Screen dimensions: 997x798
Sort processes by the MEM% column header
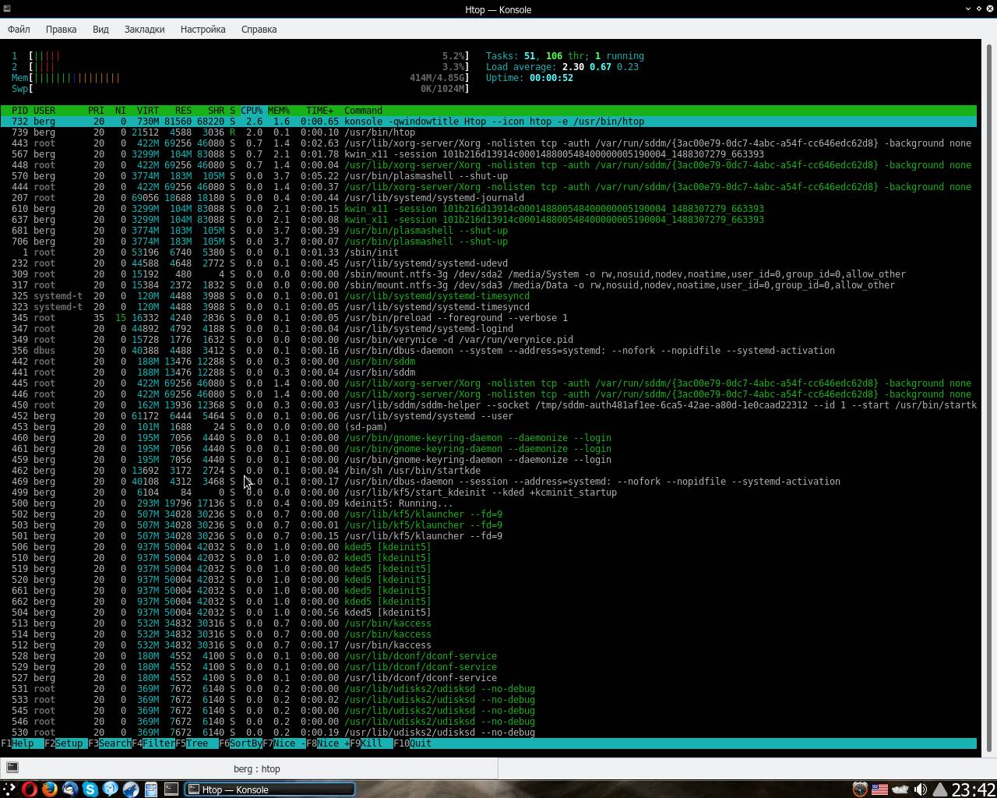pos(278,111)
